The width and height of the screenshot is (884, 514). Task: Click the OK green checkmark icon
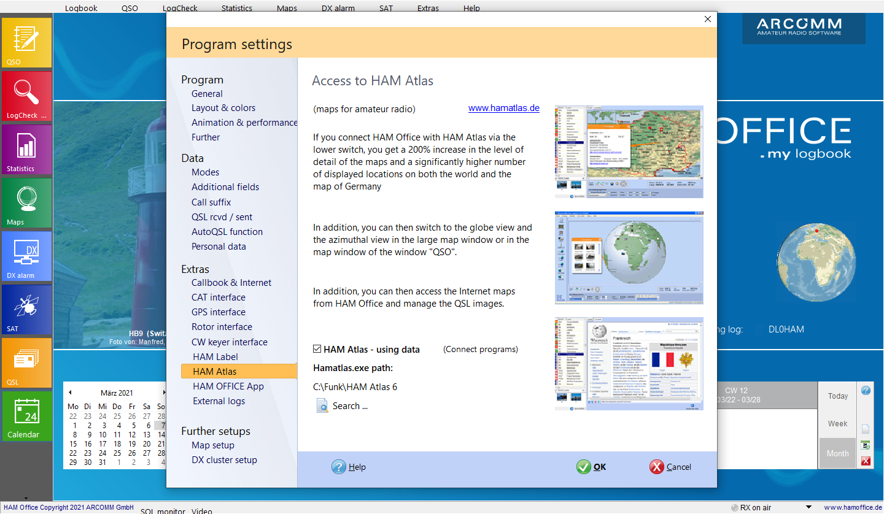[584, 467]
